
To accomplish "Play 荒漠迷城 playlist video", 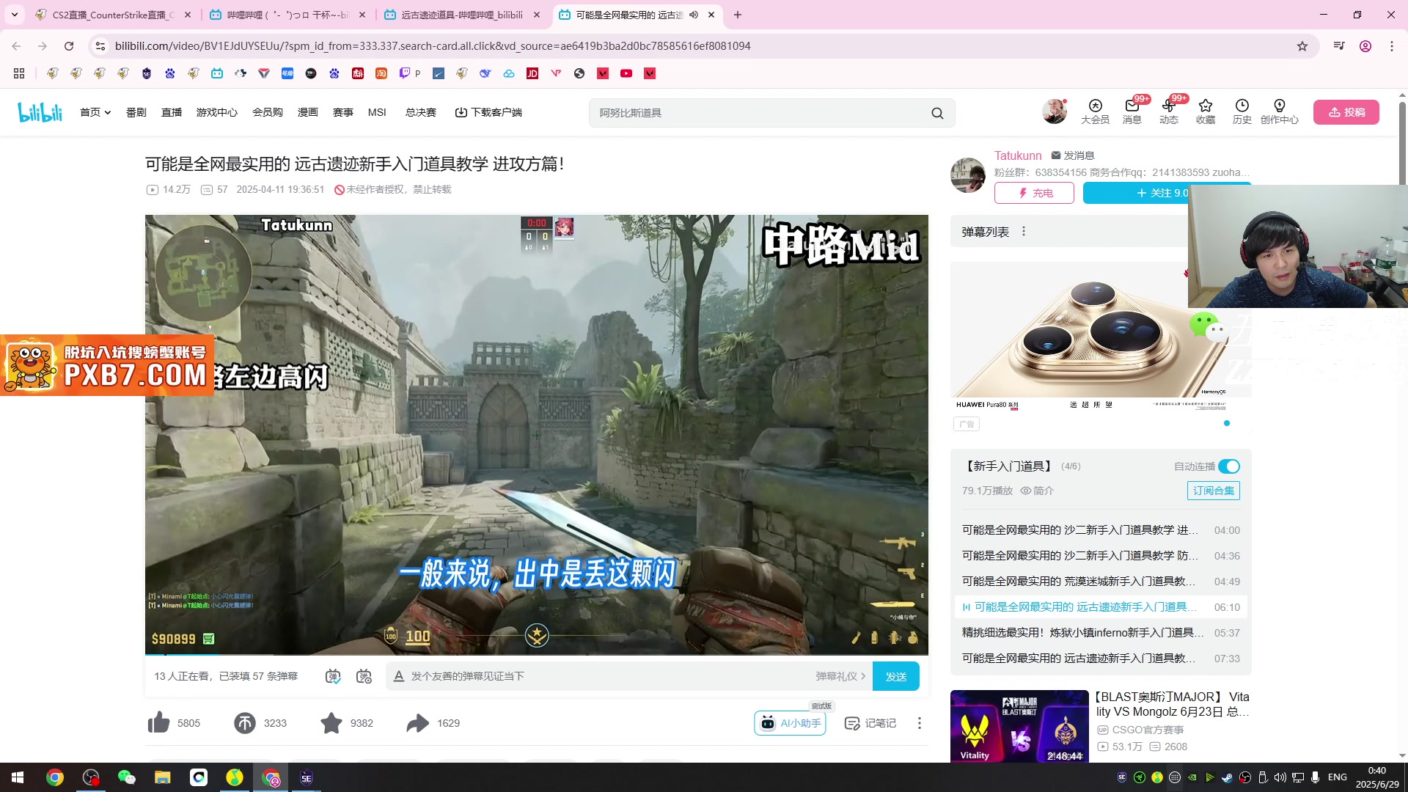I will point(1101,582).
